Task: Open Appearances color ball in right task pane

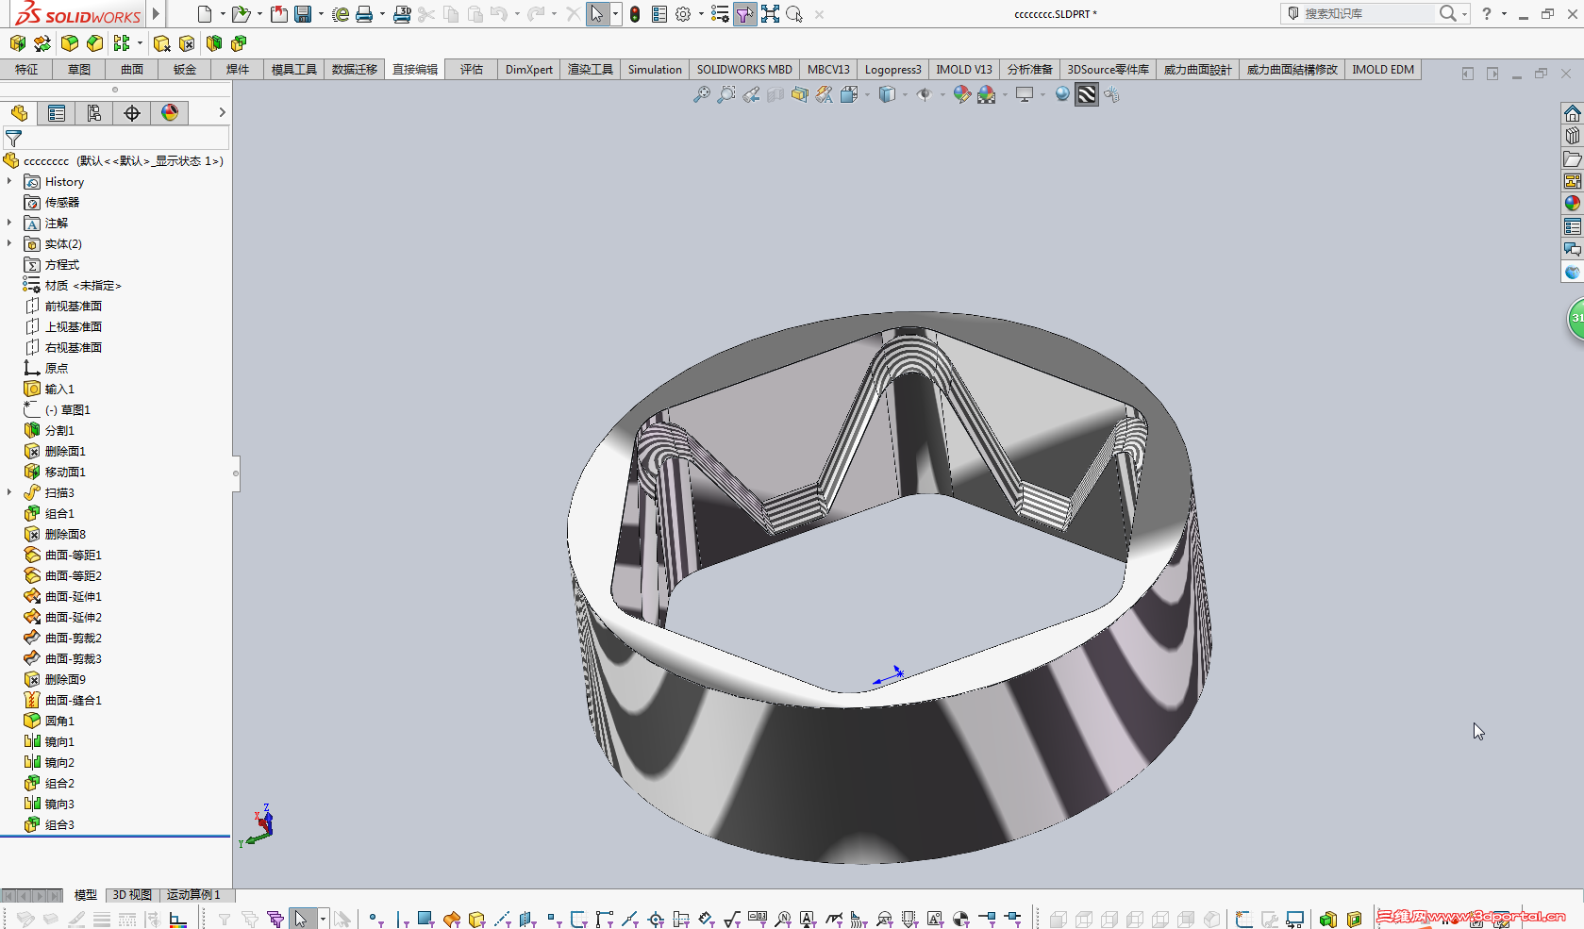Action: 1572,203
